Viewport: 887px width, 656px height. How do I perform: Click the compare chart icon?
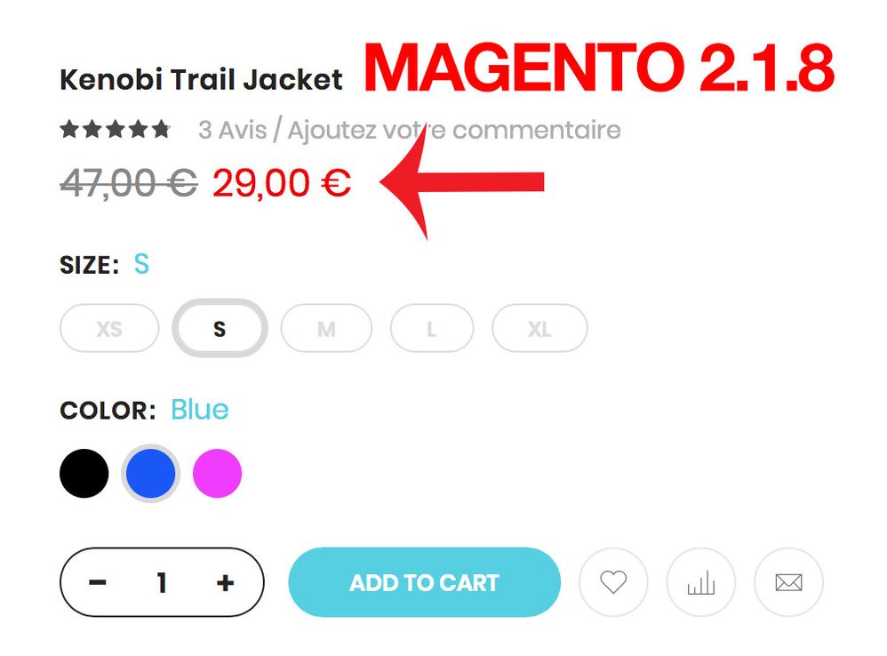click(x=701, y=582)
